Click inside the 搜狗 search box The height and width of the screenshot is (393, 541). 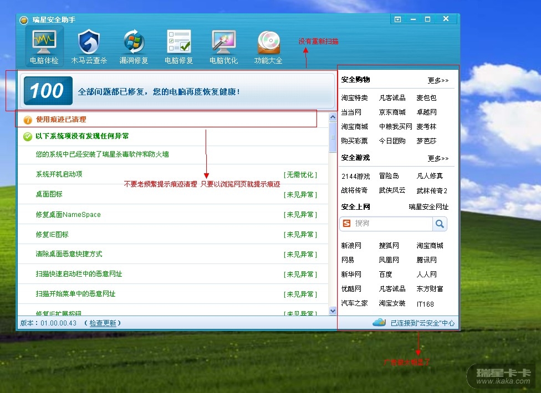391,224
